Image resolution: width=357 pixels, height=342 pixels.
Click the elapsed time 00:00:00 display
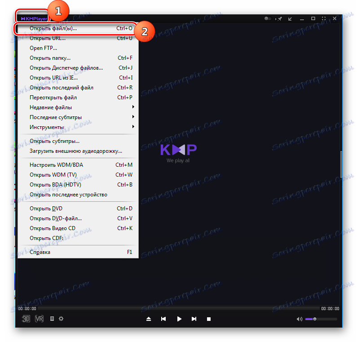[x=27, y=308]
